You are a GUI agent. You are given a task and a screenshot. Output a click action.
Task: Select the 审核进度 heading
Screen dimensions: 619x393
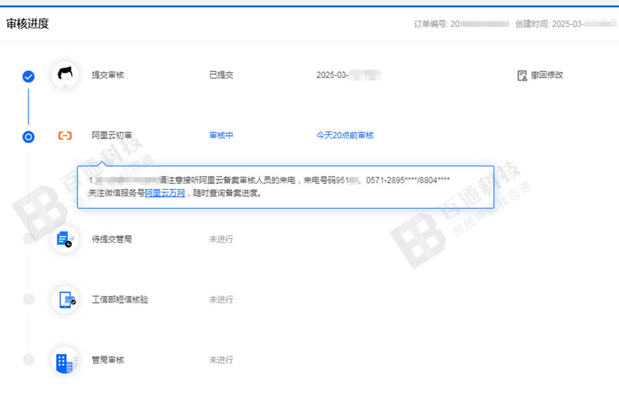[27, 24]
